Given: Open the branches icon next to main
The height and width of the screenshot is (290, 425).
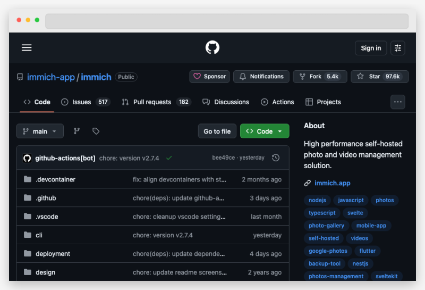Looking at the screenshot, I should pyautogui.click(x=76, y=131).
